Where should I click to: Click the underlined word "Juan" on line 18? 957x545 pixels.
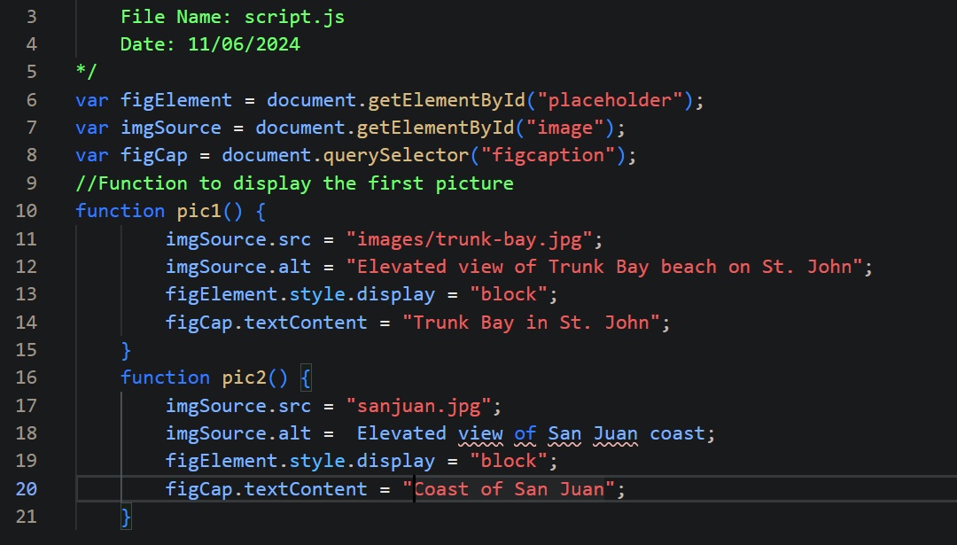coord(615,433)
